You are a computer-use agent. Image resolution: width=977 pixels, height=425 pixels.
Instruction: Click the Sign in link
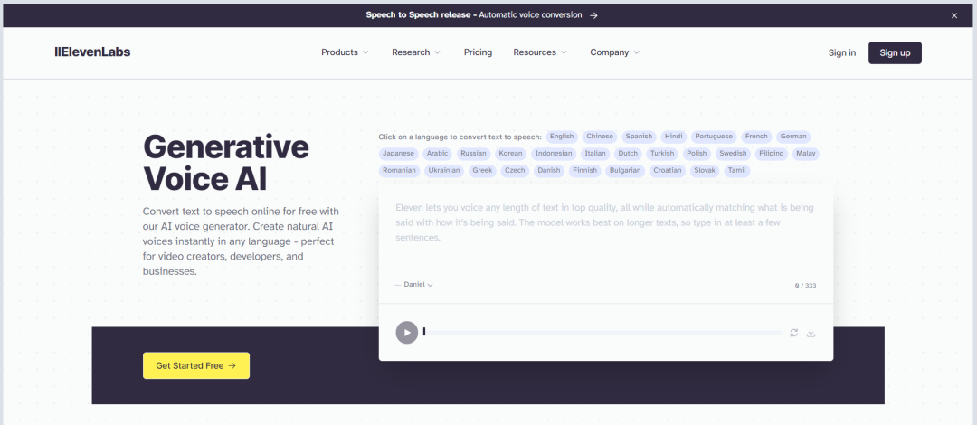(x=842, y=53)
